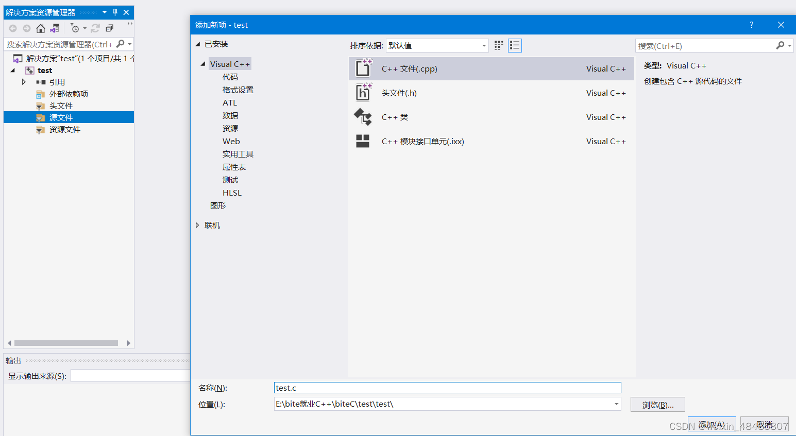Select Visual C++ category

pyautogui.click(x=230, y=64)
